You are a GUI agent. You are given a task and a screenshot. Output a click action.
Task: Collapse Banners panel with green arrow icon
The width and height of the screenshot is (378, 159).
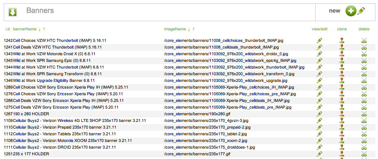13,12
